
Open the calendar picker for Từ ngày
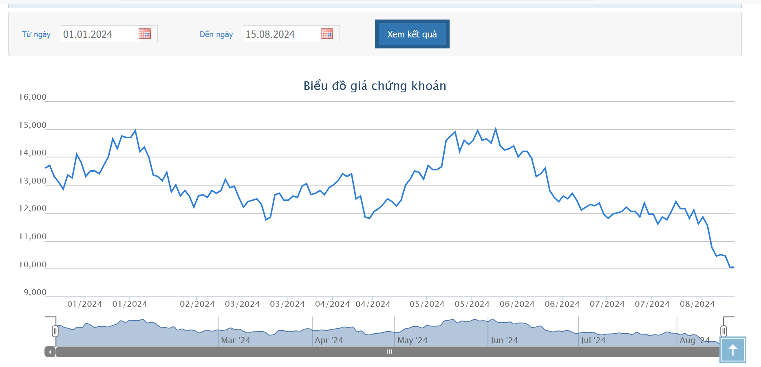tap(145, 34)
